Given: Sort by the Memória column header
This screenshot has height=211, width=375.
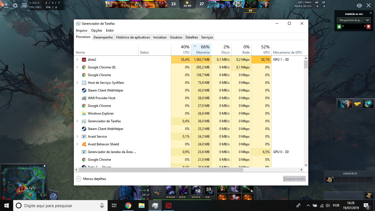Looking at the screenshot, I should click(x=201, y=49).
